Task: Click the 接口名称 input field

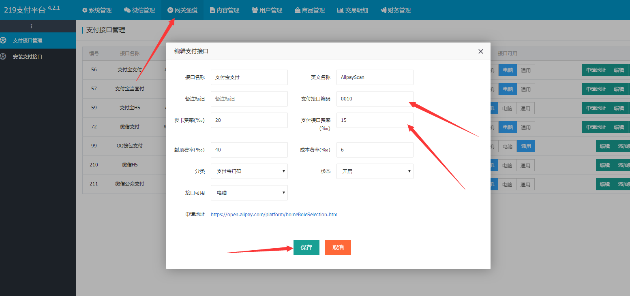Action: click(x=249, y=77)
